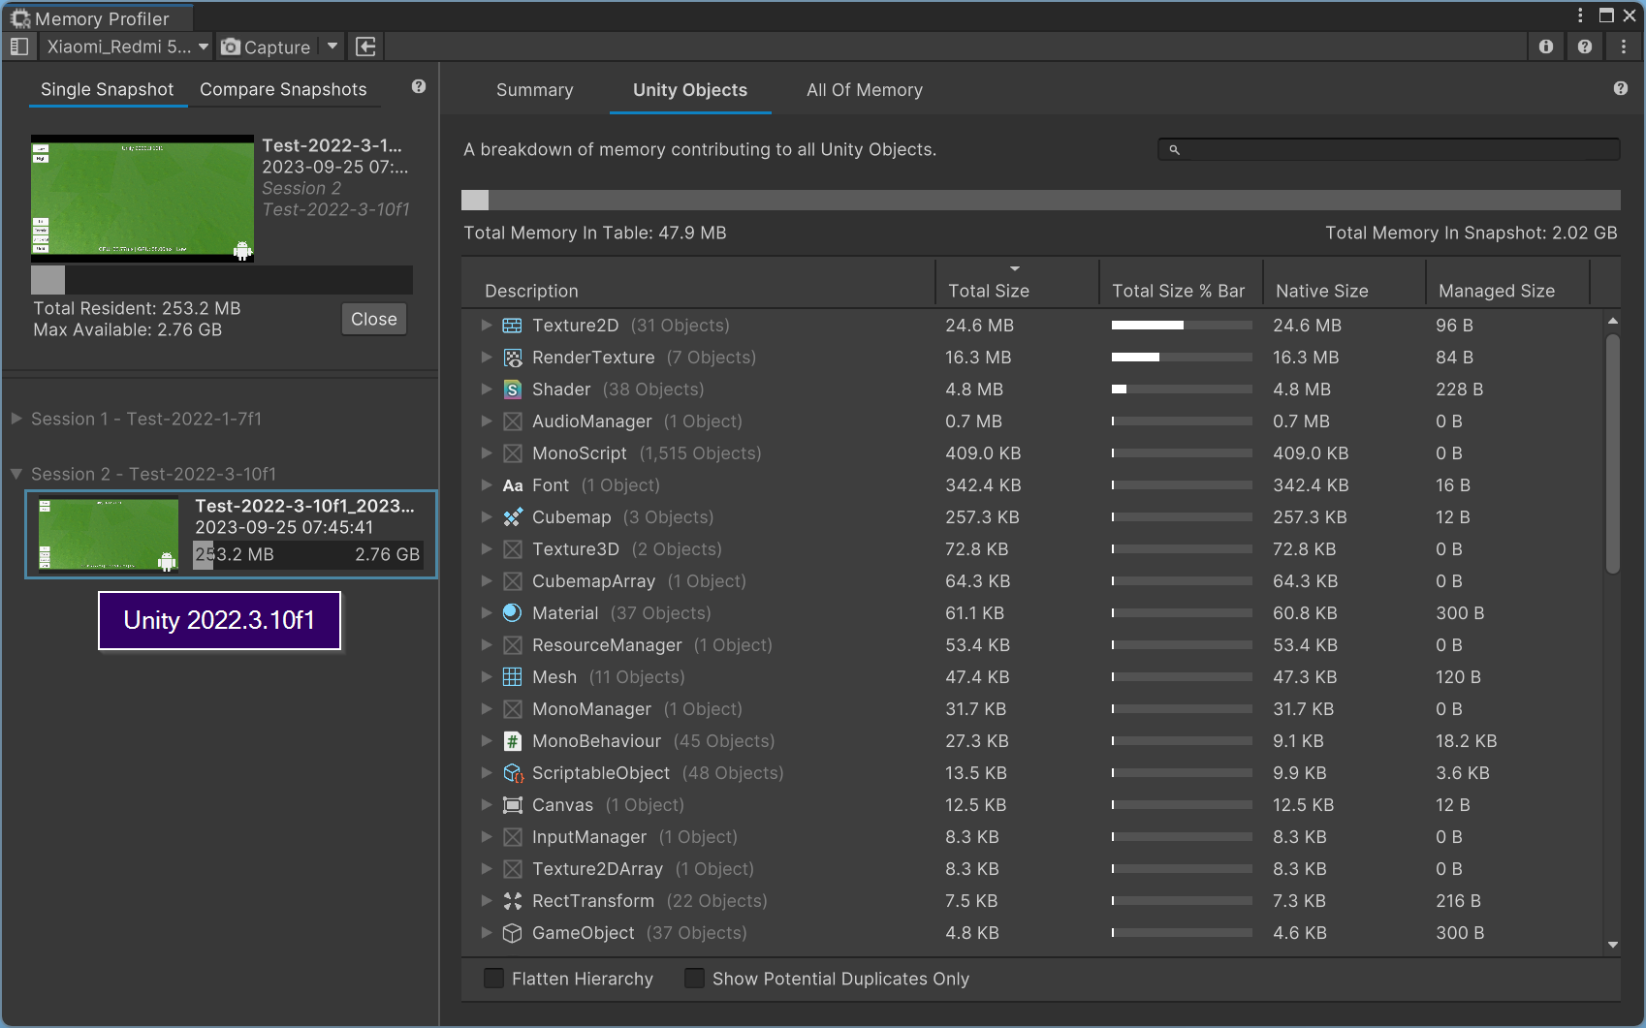Open the help question mark icon

point(1584,46)
